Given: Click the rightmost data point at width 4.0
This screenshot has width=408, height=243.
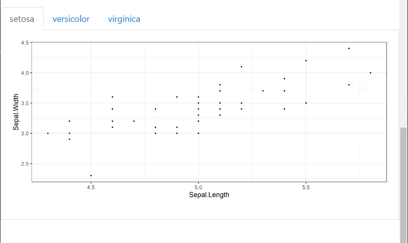Looking at the screenshot, I should click(370, 73).
